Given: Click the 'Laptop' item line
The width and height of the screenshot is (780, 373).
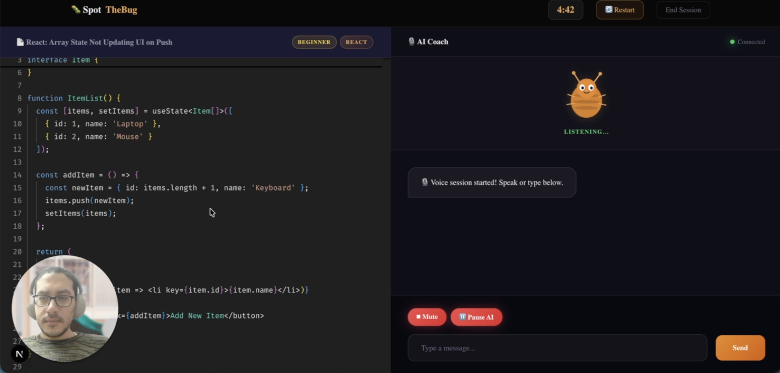Looking at the screenshot, I should (x=103, y=124).
